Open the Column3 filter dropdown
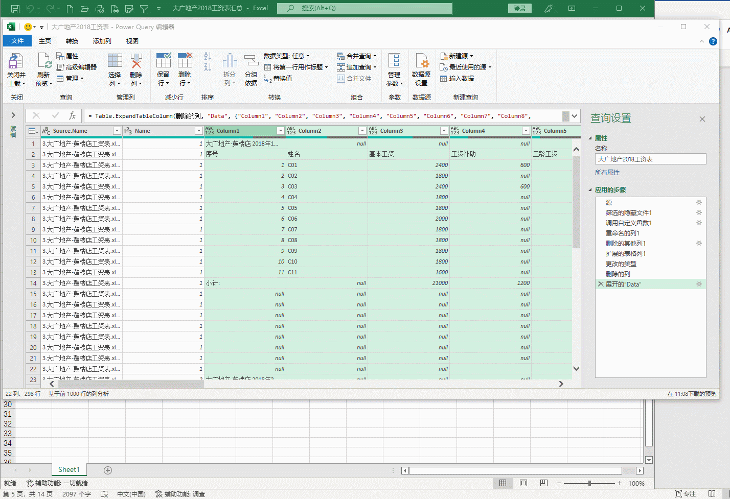 coord(444,131)
